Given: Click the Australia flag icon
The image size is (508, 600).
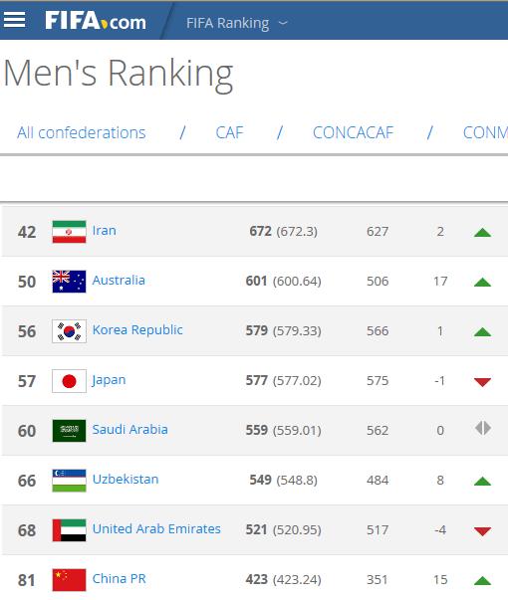Looking at the screenshot, I should (69, 282).
